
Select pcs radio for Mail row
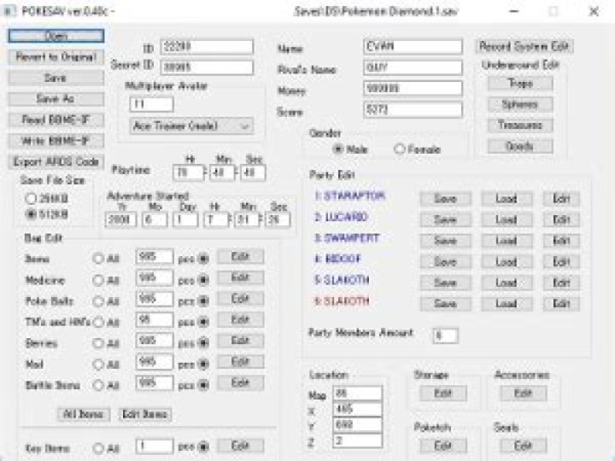[x=203, y=365]
